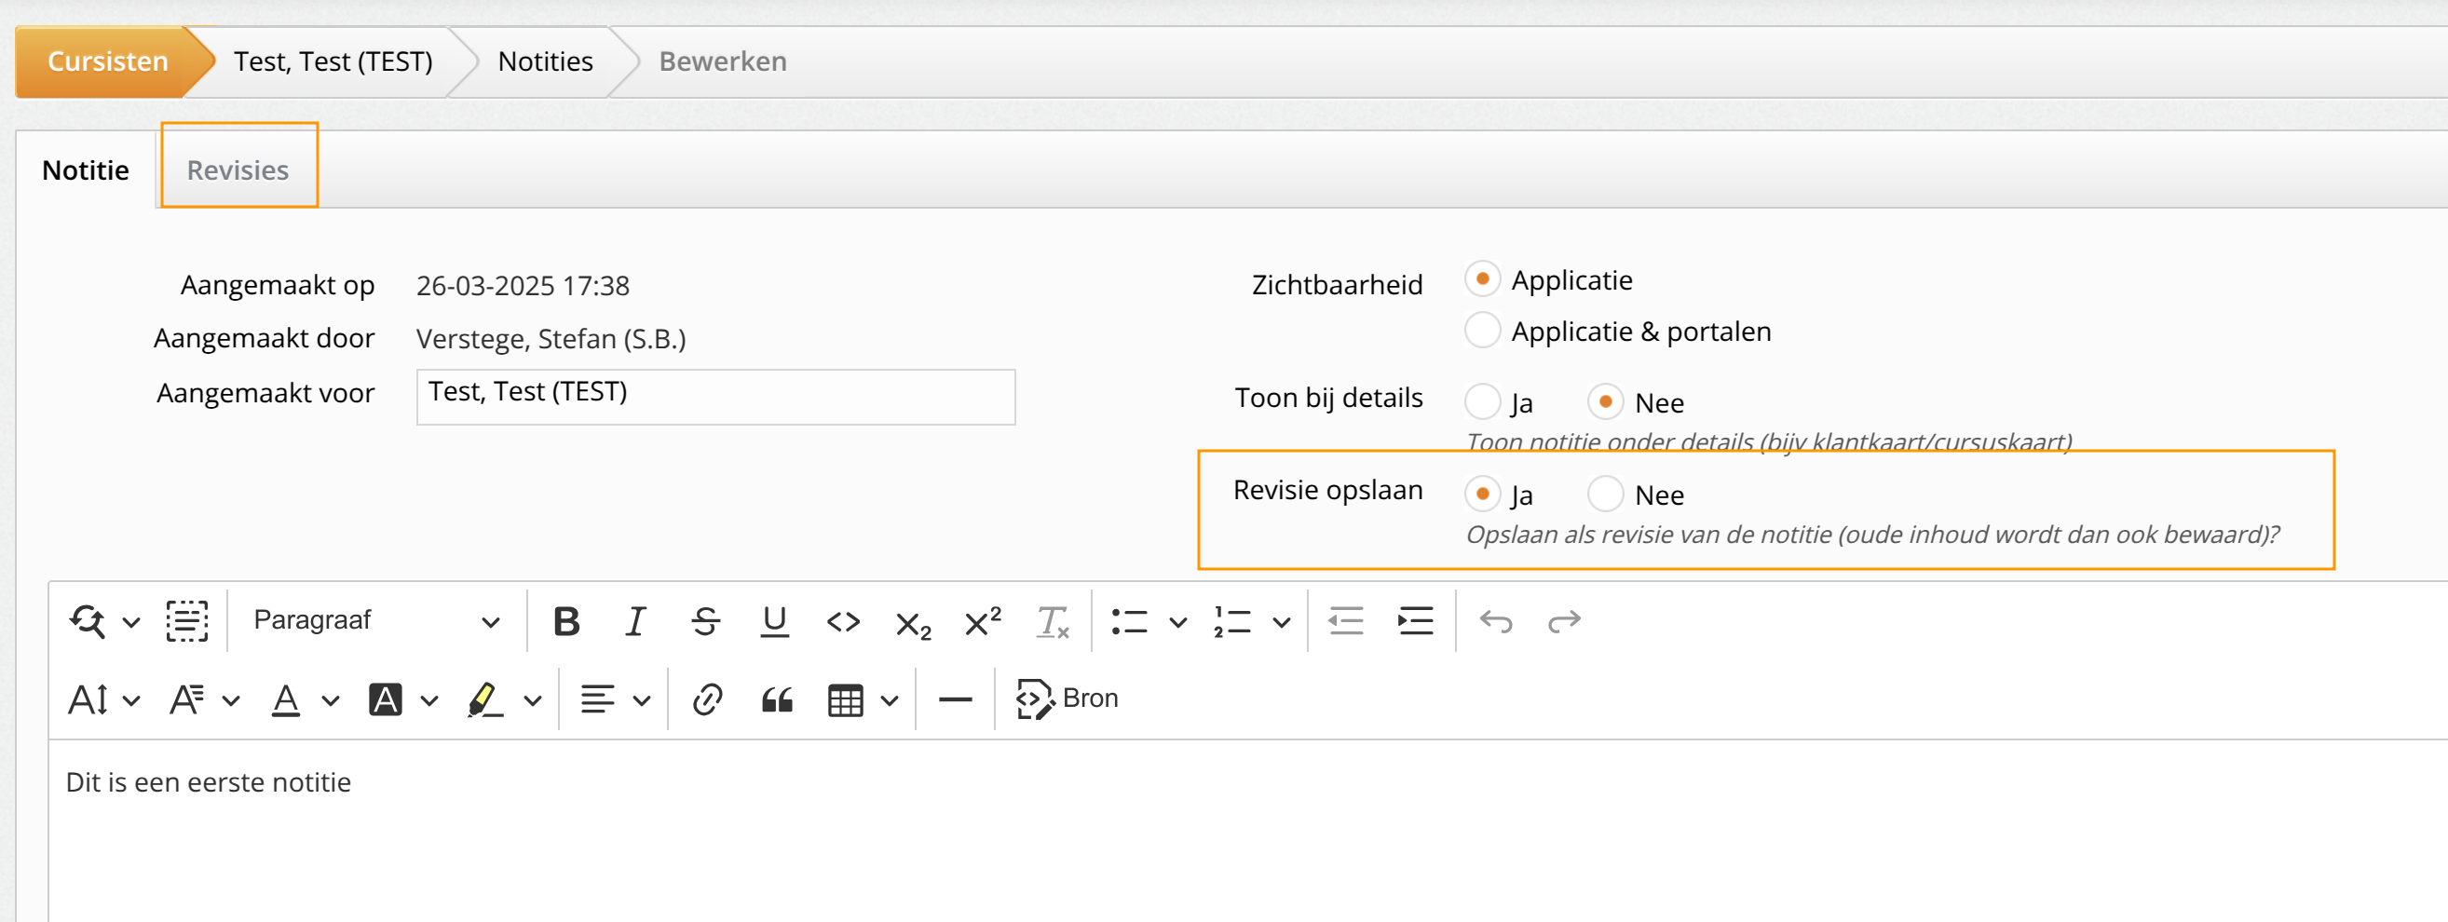
Task: Increase the indent
Action: pos(1415,621)
